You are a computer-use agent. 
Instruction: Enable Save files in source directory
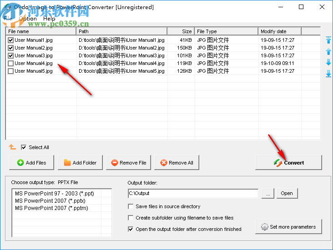click(x=131, y=206)
